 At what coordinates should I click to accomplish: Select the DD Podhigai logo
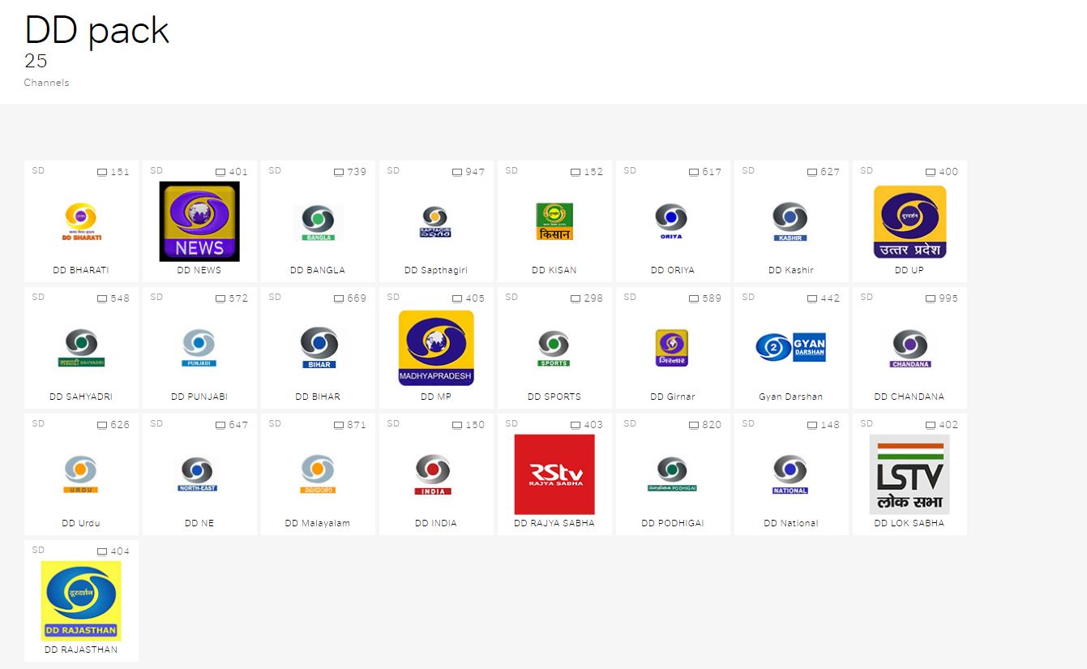pos(673,474)
